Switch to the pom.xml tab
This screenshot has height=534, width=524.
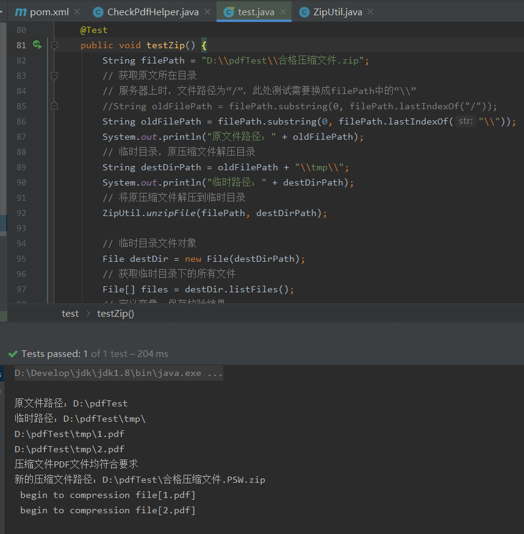coord(49,12)
